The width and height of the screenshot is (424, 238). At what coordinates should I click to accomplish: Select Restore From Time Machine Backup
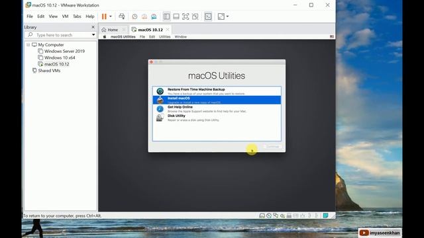tap(217, 91)
